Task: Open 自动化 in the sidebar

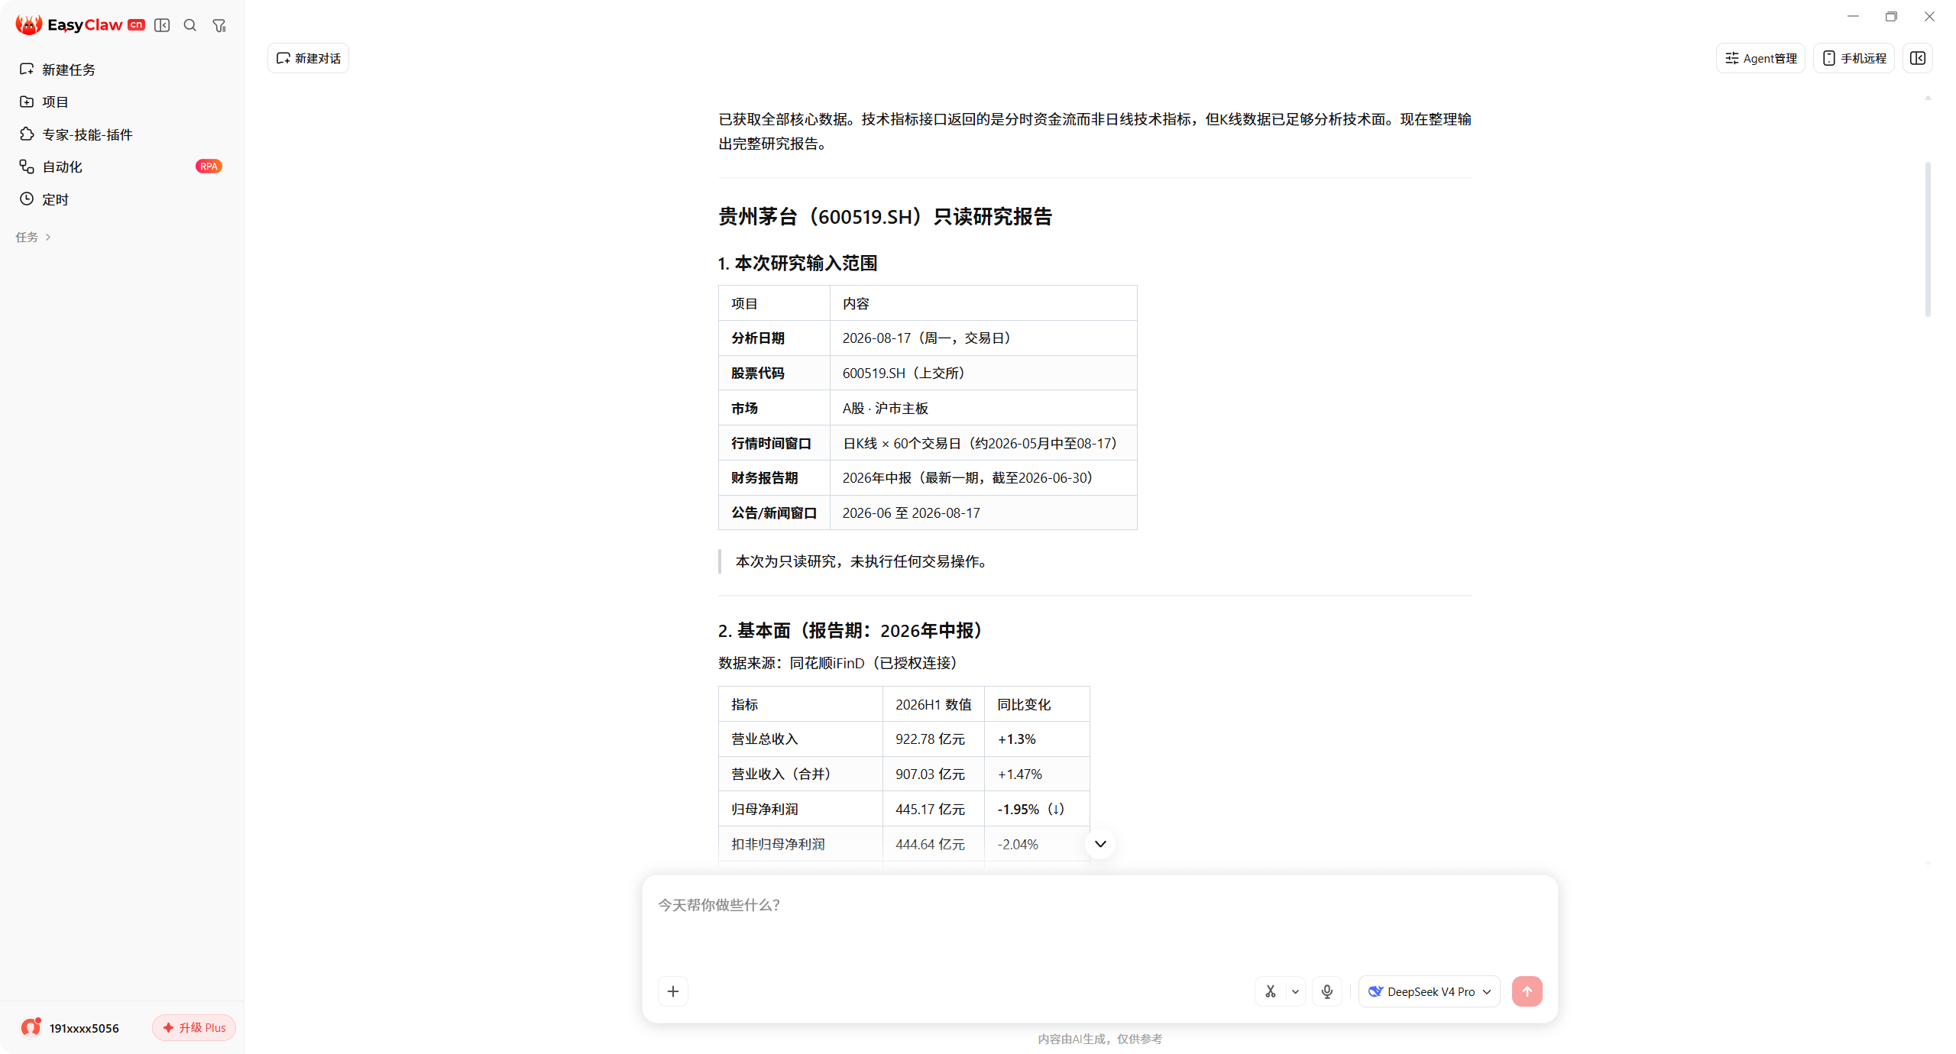Action: pyautogui.click(x=121, y=167)
